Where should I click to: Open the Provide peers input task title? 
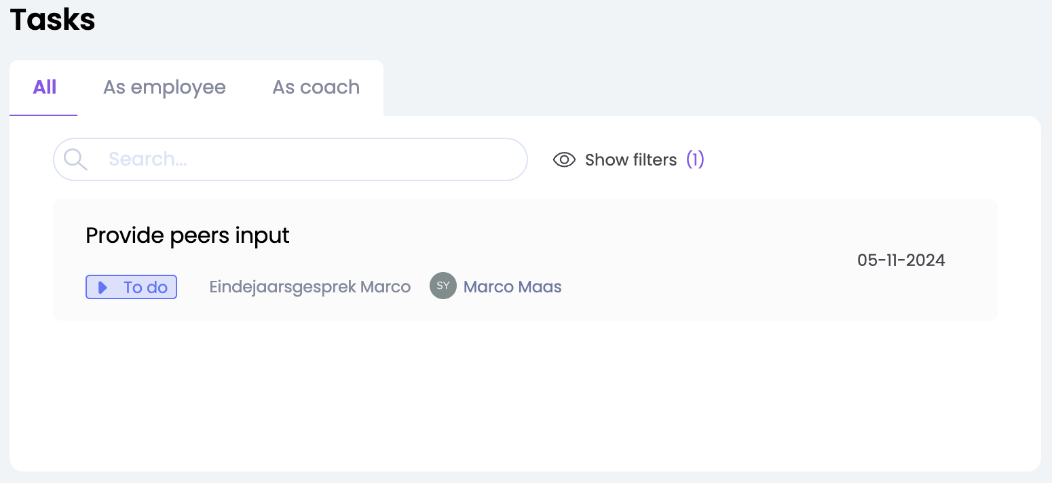point(187,235)
